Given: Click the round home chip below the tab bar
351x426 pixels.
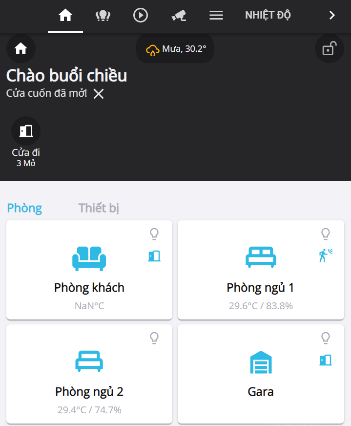Looking at the screenshot, I should (x=21, y=48).
